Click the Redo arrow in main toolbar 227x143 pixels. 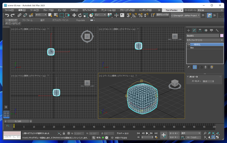(x=13, y=15)
